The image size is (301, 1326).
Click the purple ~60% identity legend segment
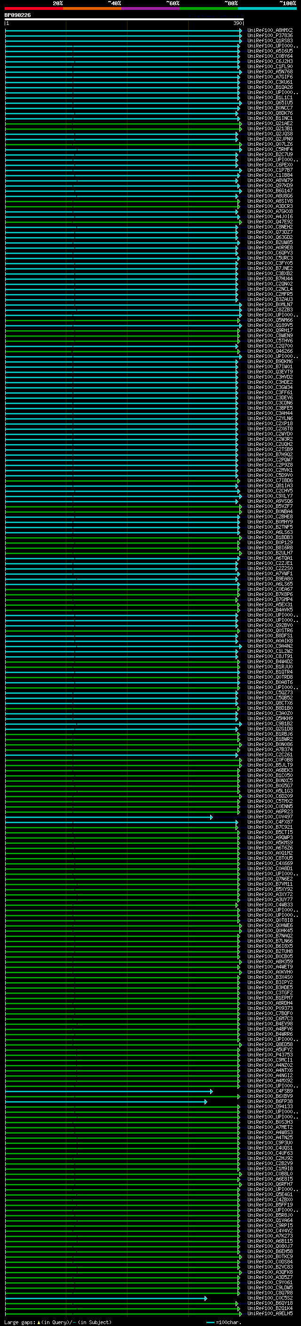point(151,8)
